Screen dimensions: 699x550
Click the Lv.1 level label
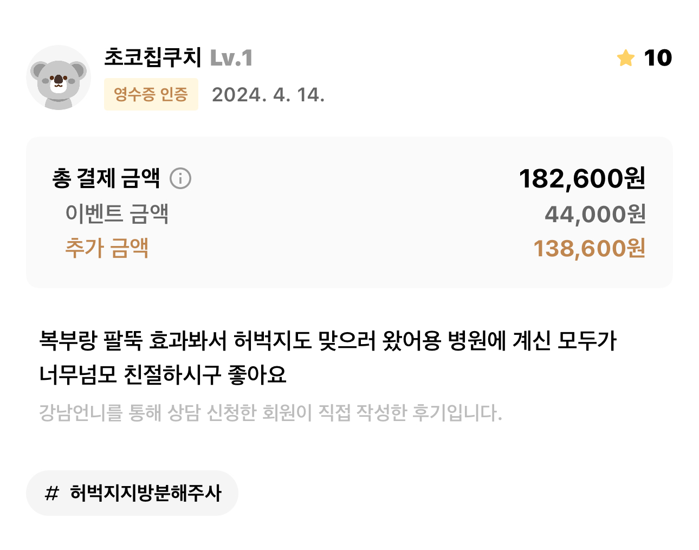231,58
